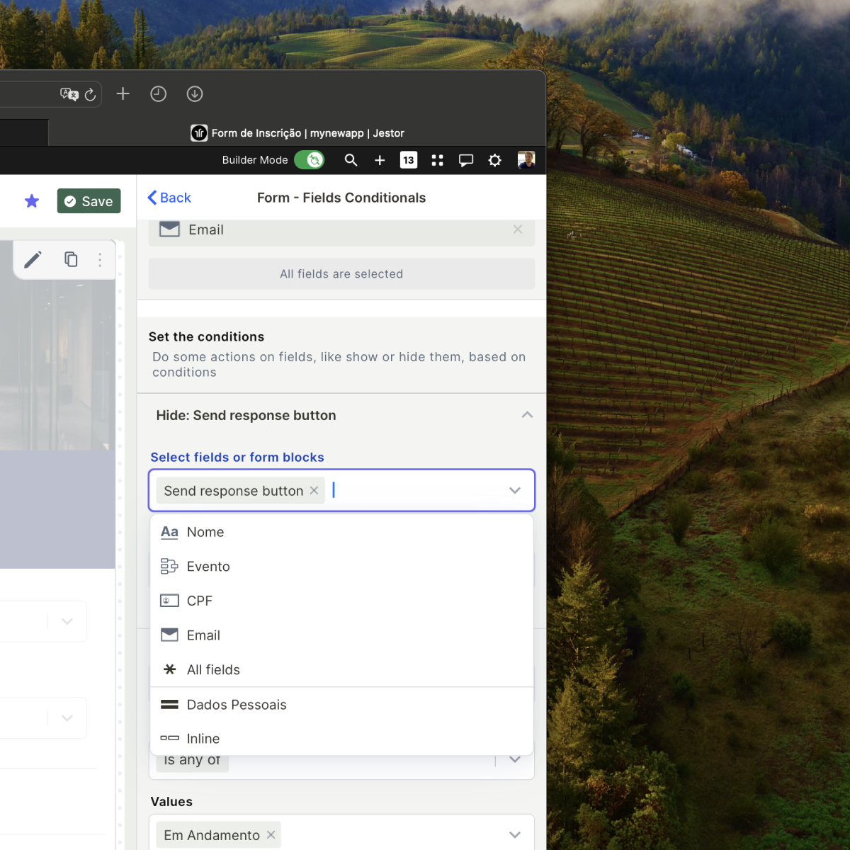Image resolution: width=850 pixels, height=850 pixels.
Task: Choose All fields from the list
Action: coord(341,669)
